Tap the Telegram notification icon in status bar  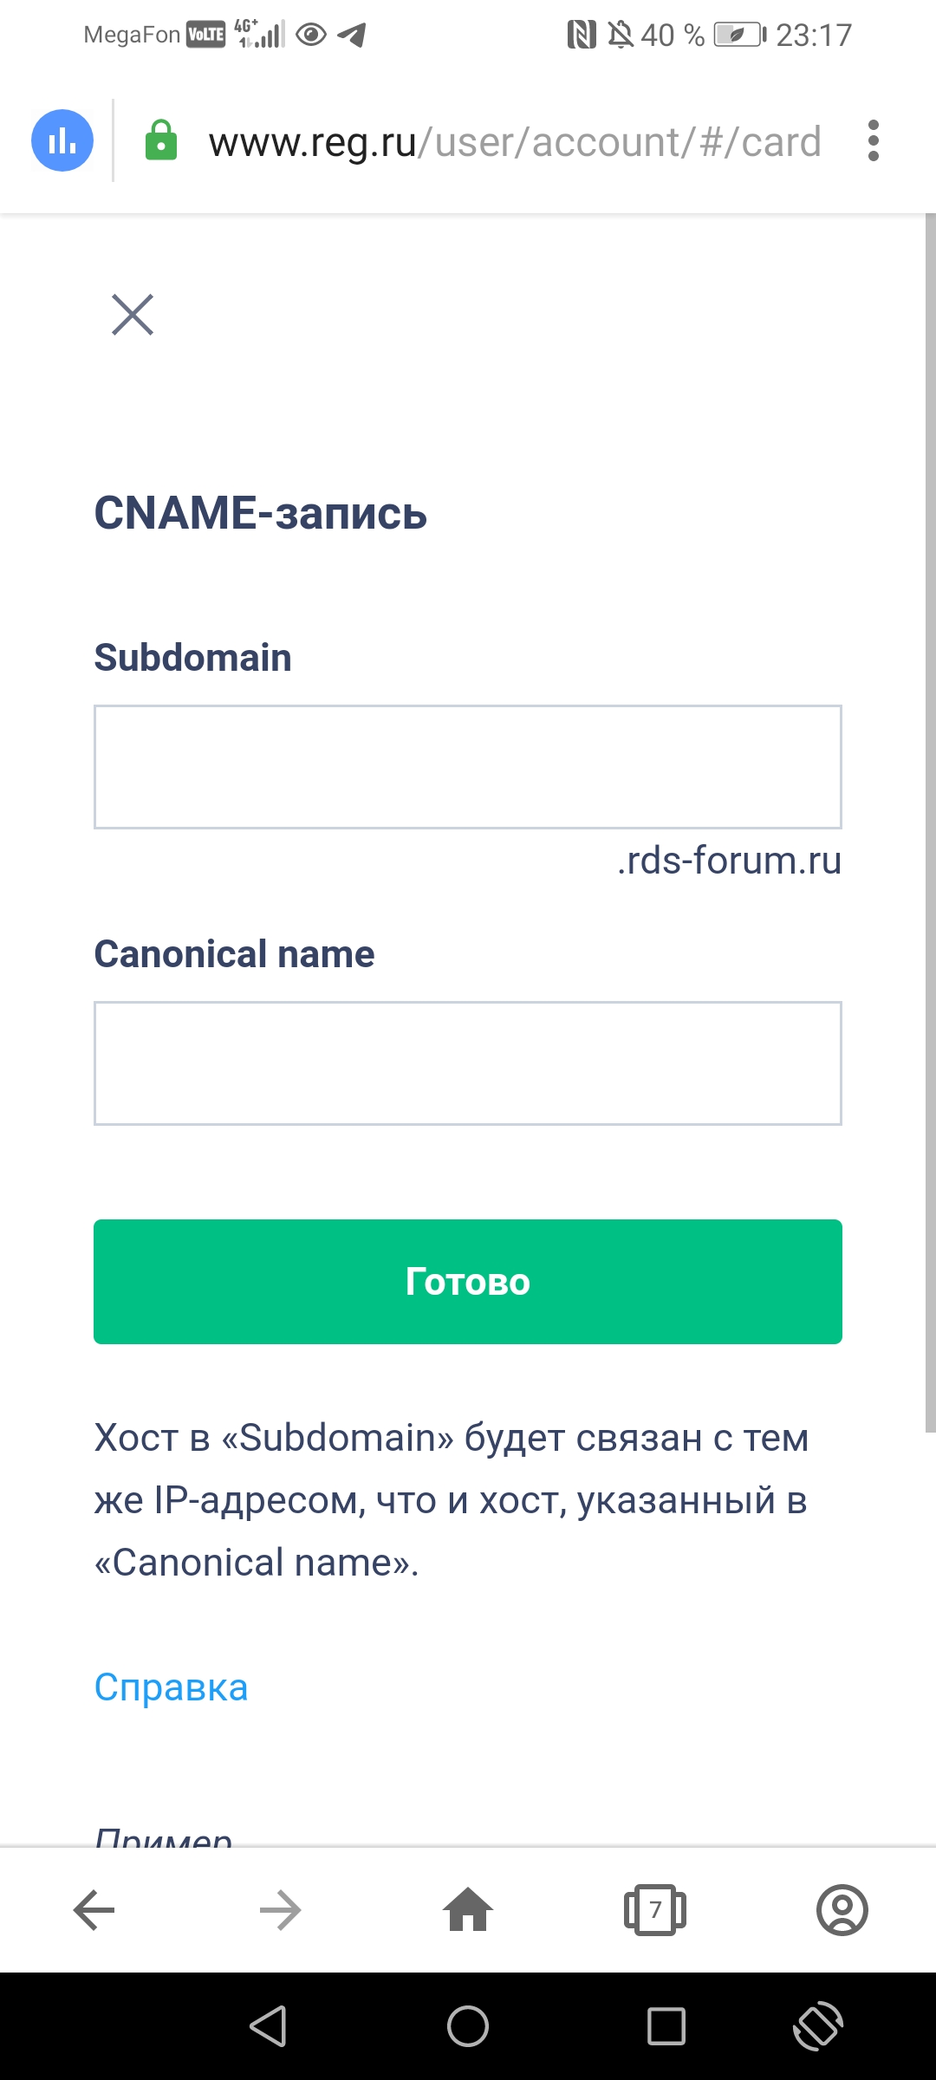(x=352, y=35)
